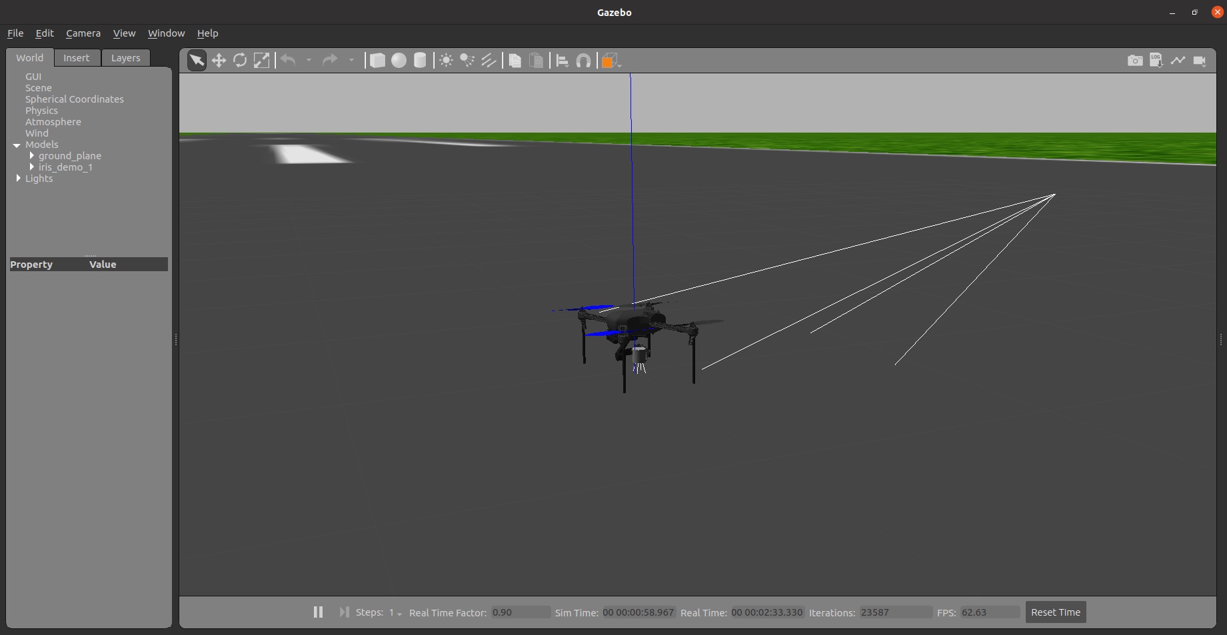Viewport: 1227px width, 635px height.
Task: Open the Align tool
Action: (562, 61)
